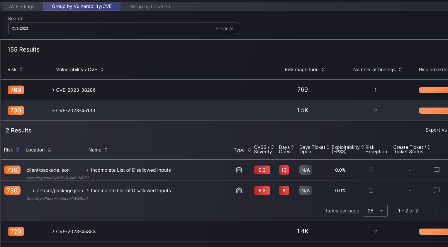Switch to All Findings tab
Screen dimensions: 448x247
pyautogui.click(x=22, y=6)
